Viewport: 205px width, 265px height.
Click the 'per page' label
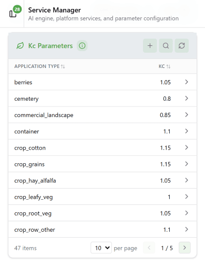click(126, 248)
